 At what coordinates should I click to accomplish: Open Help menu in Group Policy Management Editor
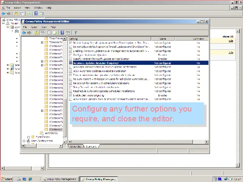[x=53, y=27]
